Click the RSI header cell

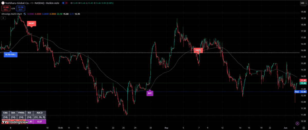pos(29,113)
